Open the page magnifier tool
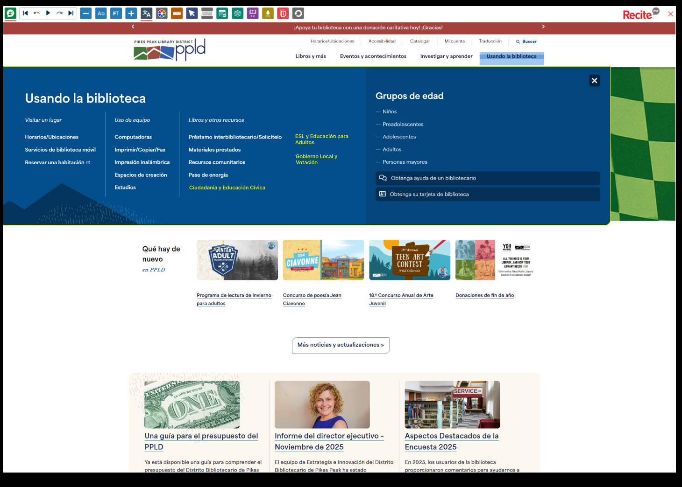This screenshot has height=487, width=682. click(222, 14)
